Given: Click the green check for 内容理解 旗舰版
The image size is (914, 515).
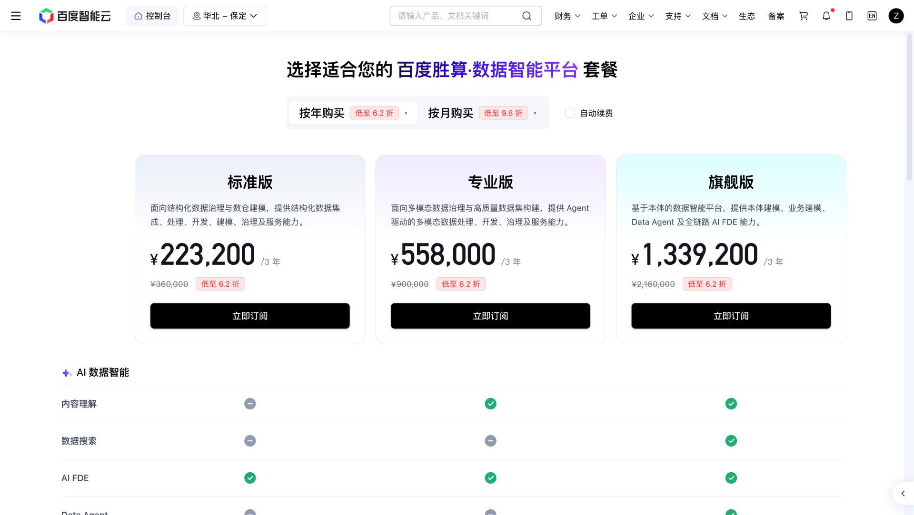Looking at the screenshot, I should (x=731, y=404).
